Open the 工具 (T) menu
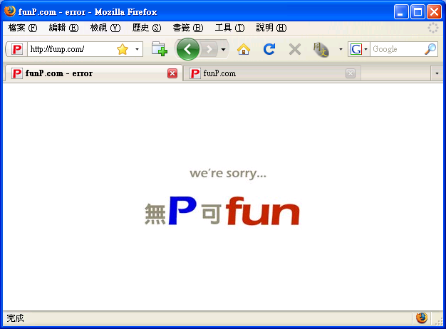The image size is (446, 329). click(x=229, y=28)
